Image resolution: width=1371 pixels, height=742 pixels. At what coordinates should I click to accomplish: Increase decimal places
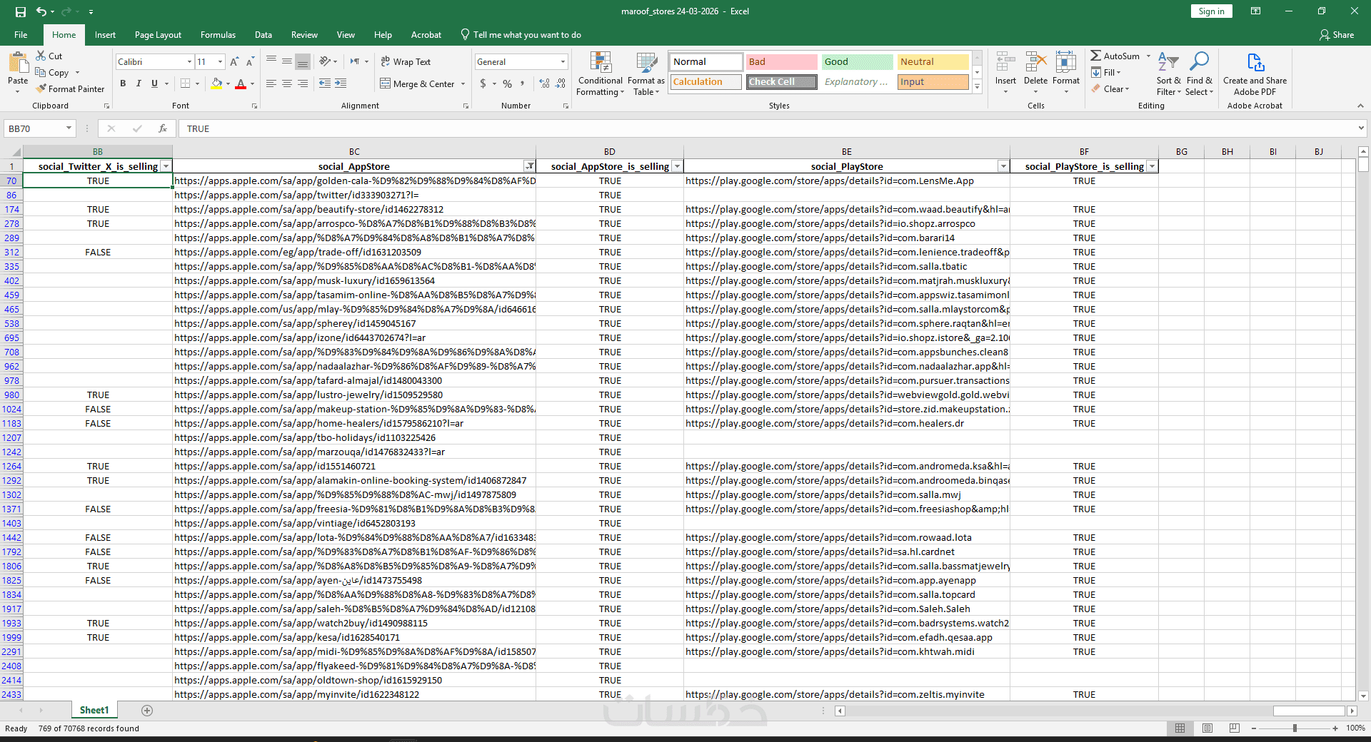pos(544,83)
